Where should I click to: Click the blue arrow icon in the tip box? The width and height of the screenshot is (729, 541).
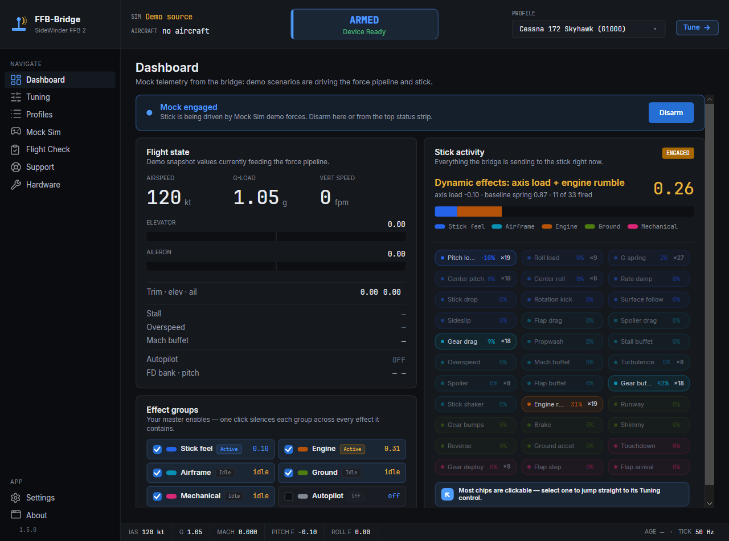point(448,494)
